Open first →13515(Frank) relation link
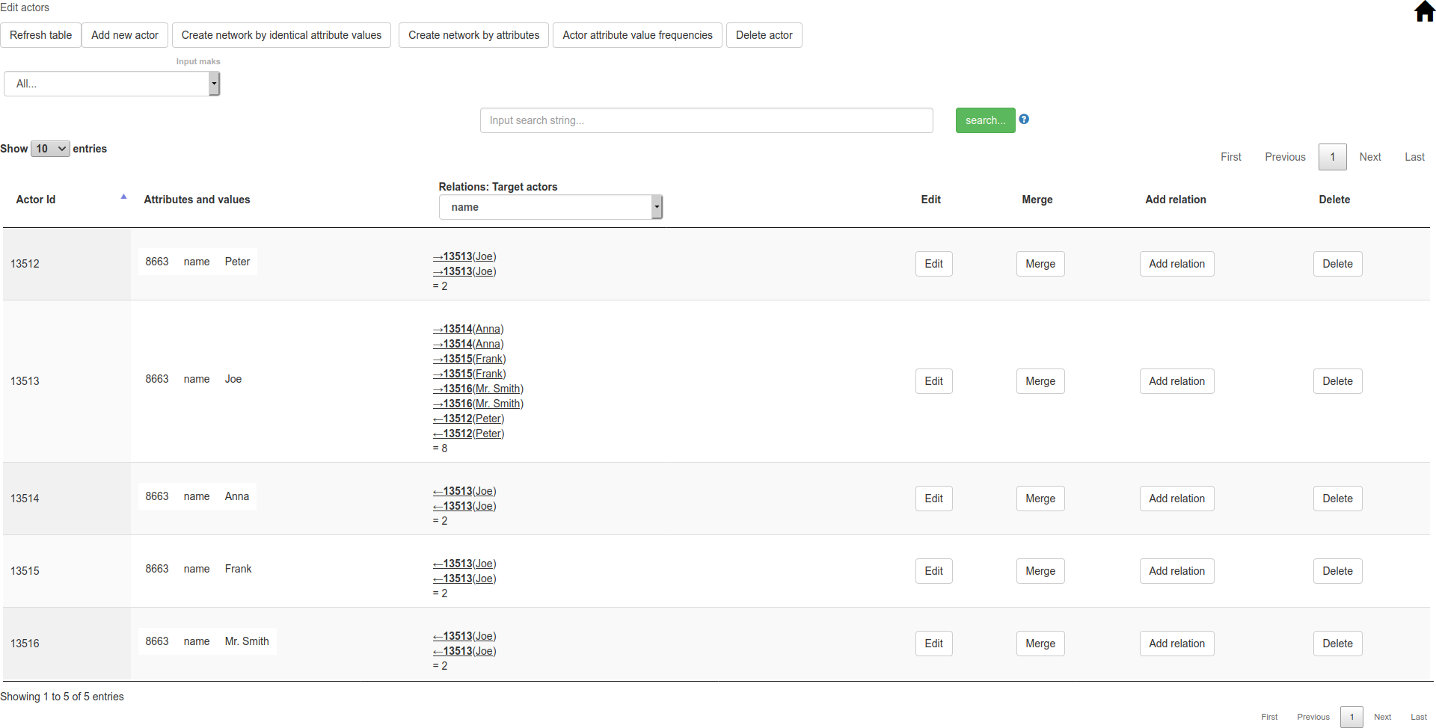This screenshot has width=1436, height=728. [x=469, y=359]
